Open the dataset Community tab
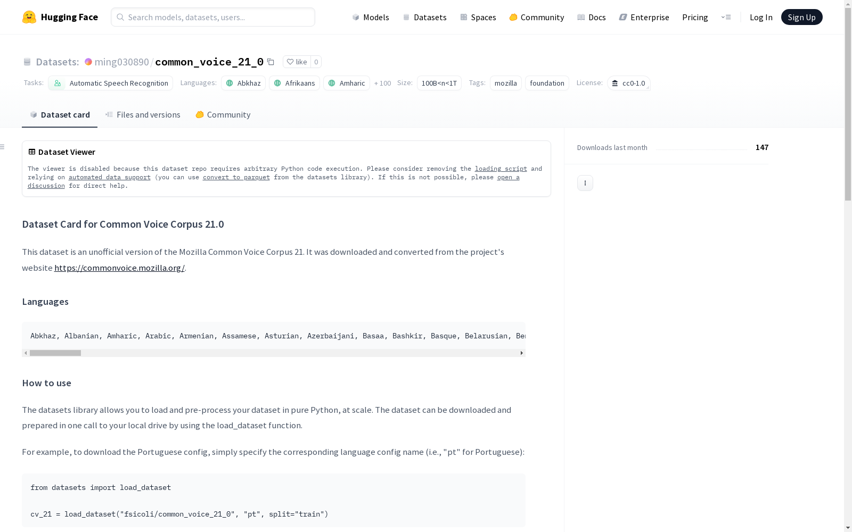Screen dimensions: 852x532 click(x=223, y=115)
